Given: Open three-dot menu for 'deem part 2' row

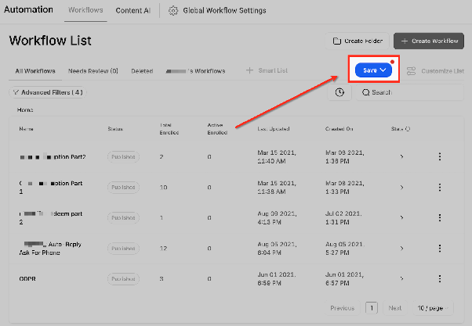Looking at the screenshot, I should tap(440, 217).
